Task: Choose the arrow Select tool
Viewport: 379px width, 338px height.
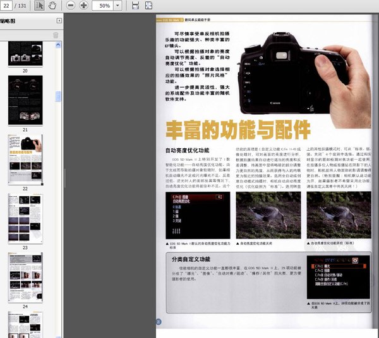Action: [39, 6]
